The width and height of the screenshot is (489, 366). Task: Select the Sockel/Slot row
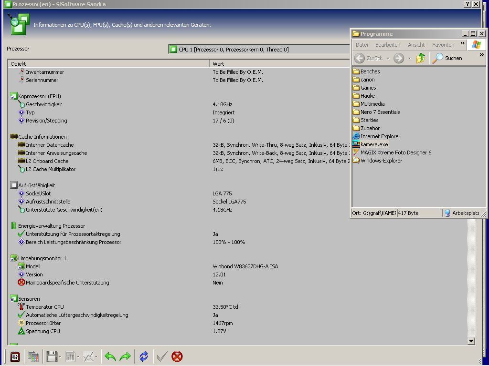38,193
